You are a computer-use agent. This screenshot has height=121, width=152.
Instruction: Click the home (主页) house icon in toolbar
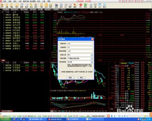tap(2, 5)
